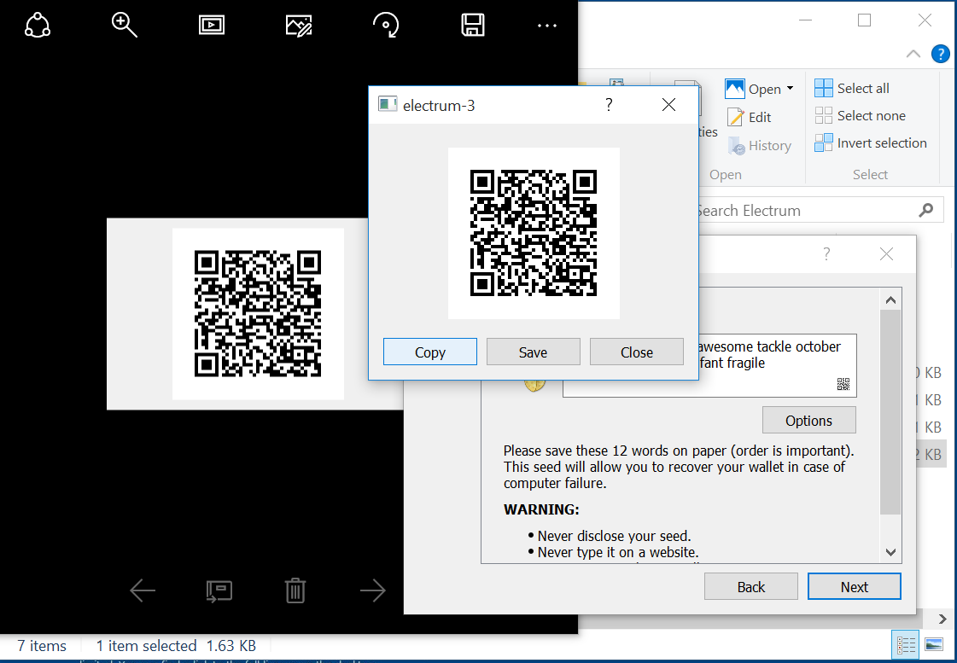The height and width of the screenshot is (663, 957).
Task: Switch to details view icon in Explorer status bar
Action: pyautogui.click(x=906, y=645)
